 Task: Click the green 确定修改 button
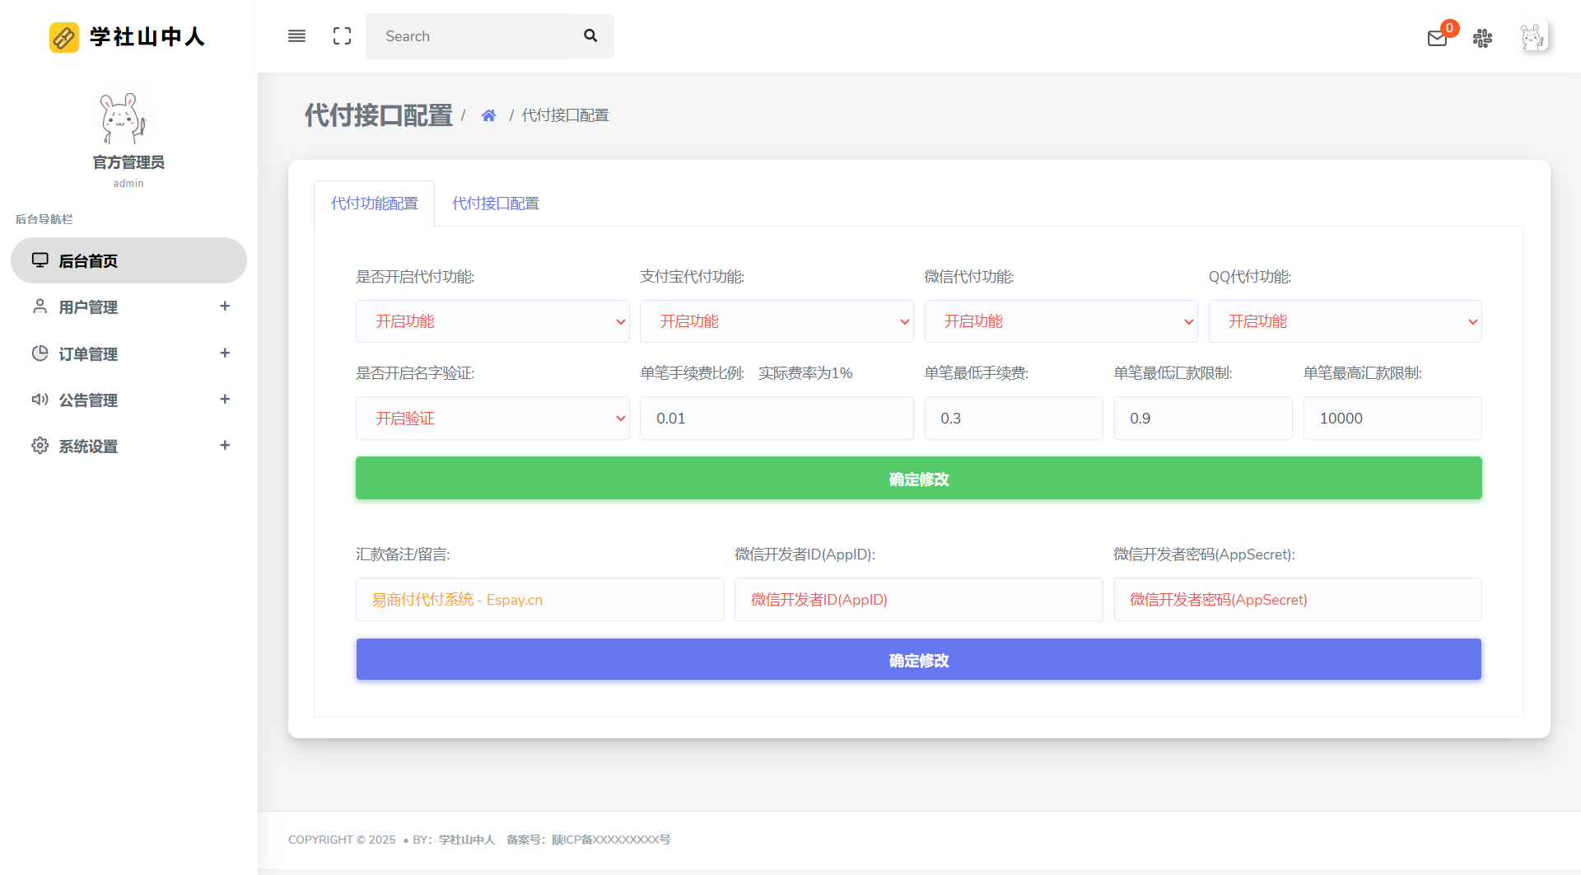pos(918,478)
